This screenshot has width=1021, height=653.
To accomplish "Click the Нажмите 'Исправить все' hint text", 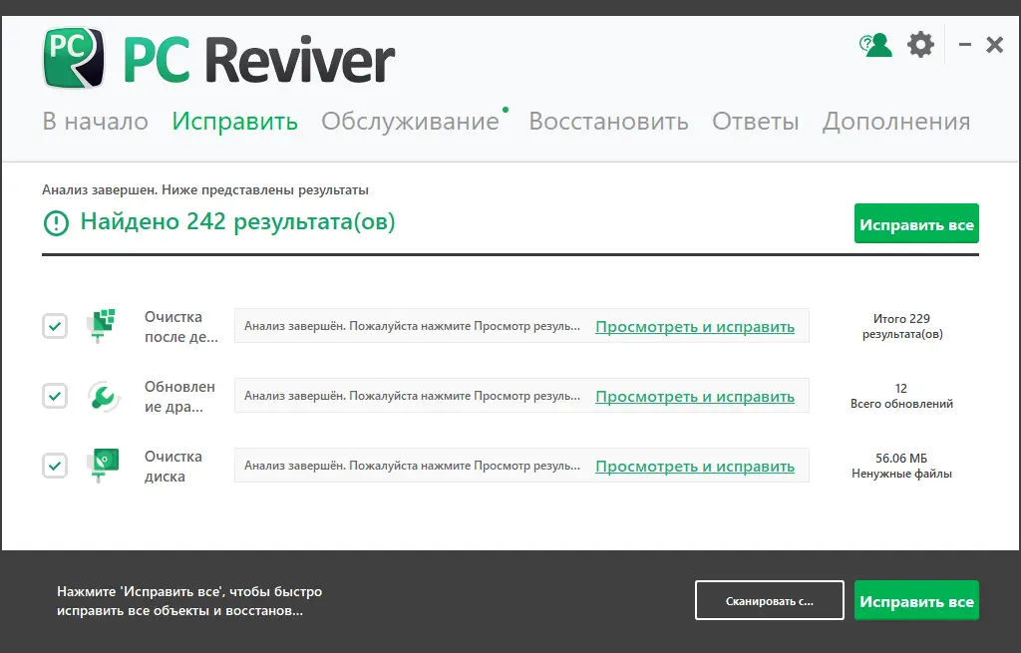I will pyautogui.click(x=189, y=601).
